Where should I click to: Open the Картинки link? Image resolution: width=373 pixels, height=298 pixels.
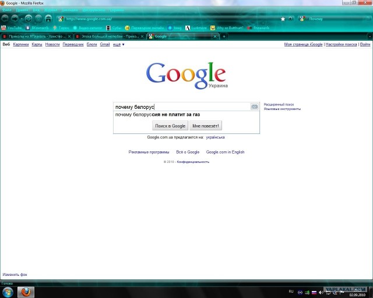[x=21, y=44]
